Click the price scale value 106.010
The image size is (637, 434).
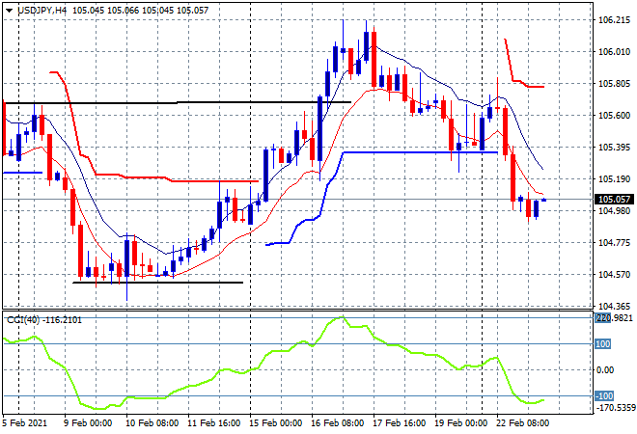click(x=614, y=51)
